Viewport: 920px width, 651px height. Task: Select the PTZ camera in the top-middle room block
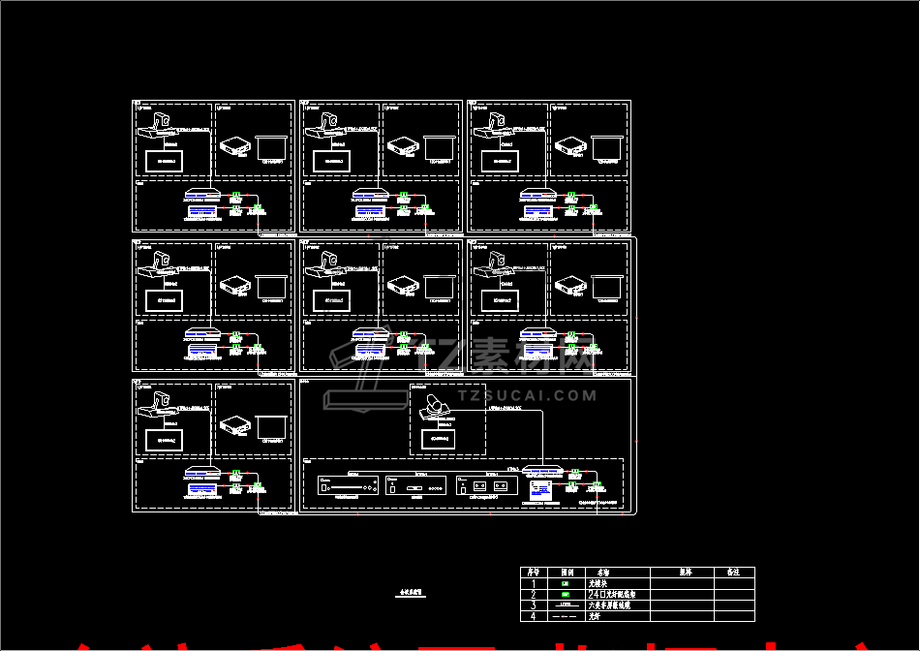tap(324, 126)
